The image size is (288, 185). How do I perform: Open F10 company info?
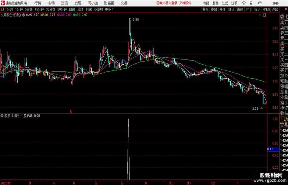tap(249, 9)
